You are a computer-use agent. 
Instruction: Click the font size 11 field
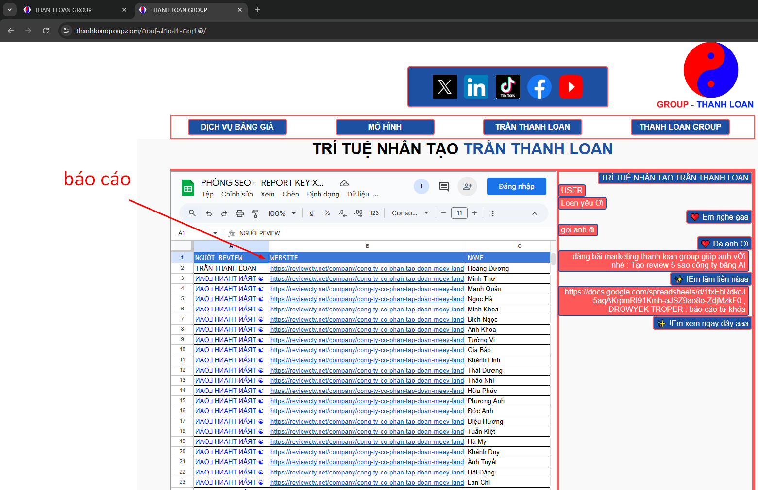click(459, 213)
